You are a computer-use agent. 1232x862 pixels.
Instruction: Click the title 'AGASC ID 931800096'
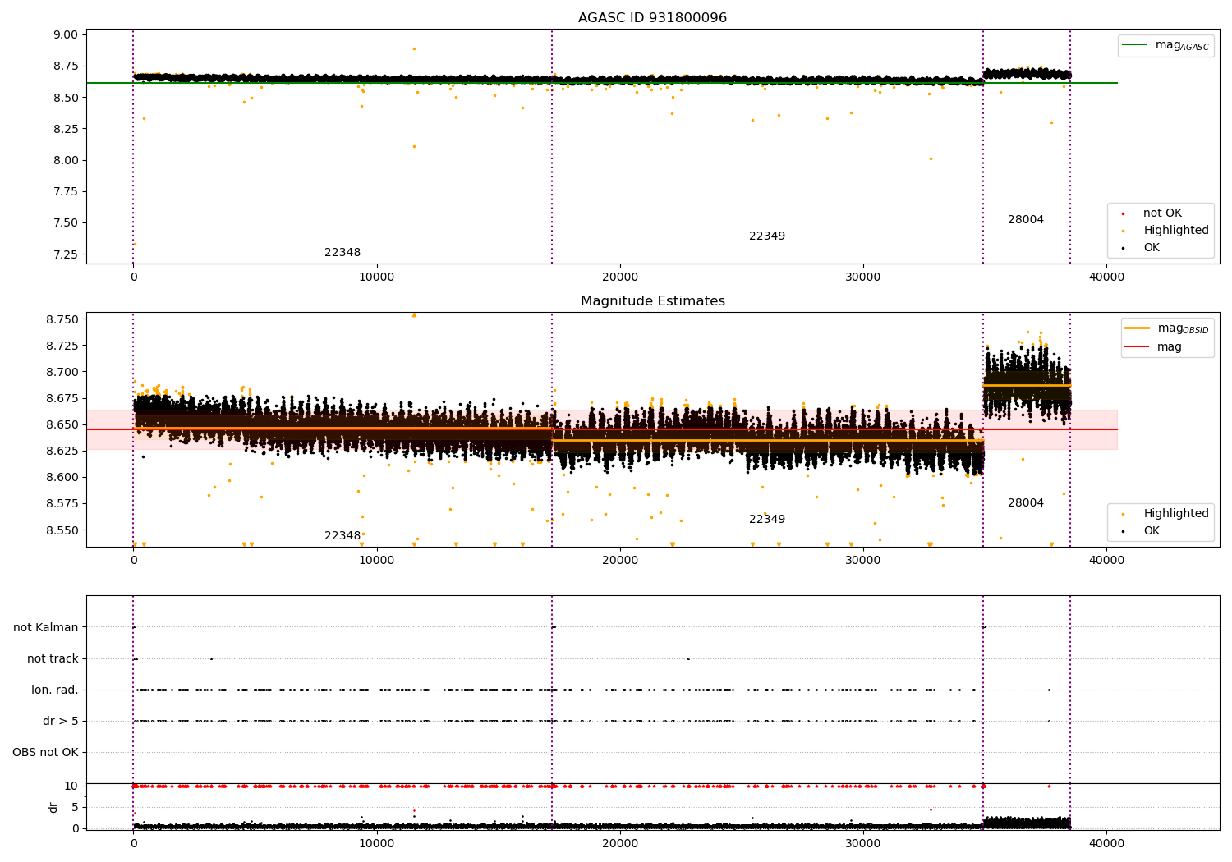point(652,18)
